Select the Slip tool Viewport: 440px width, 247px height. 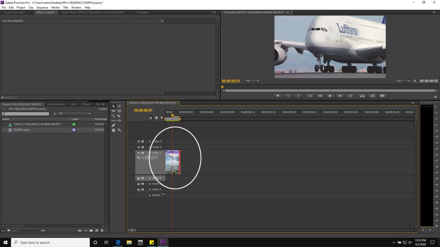coord(113,120)
